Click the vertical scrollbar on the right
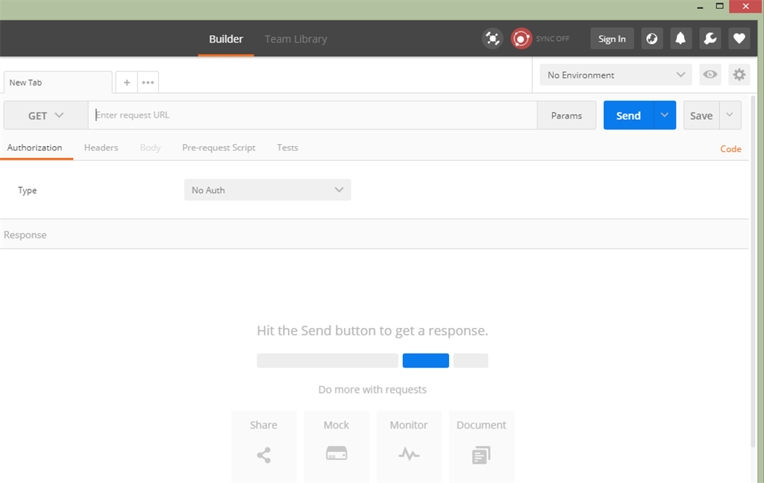Screen dimensions: 764x483 754,273
